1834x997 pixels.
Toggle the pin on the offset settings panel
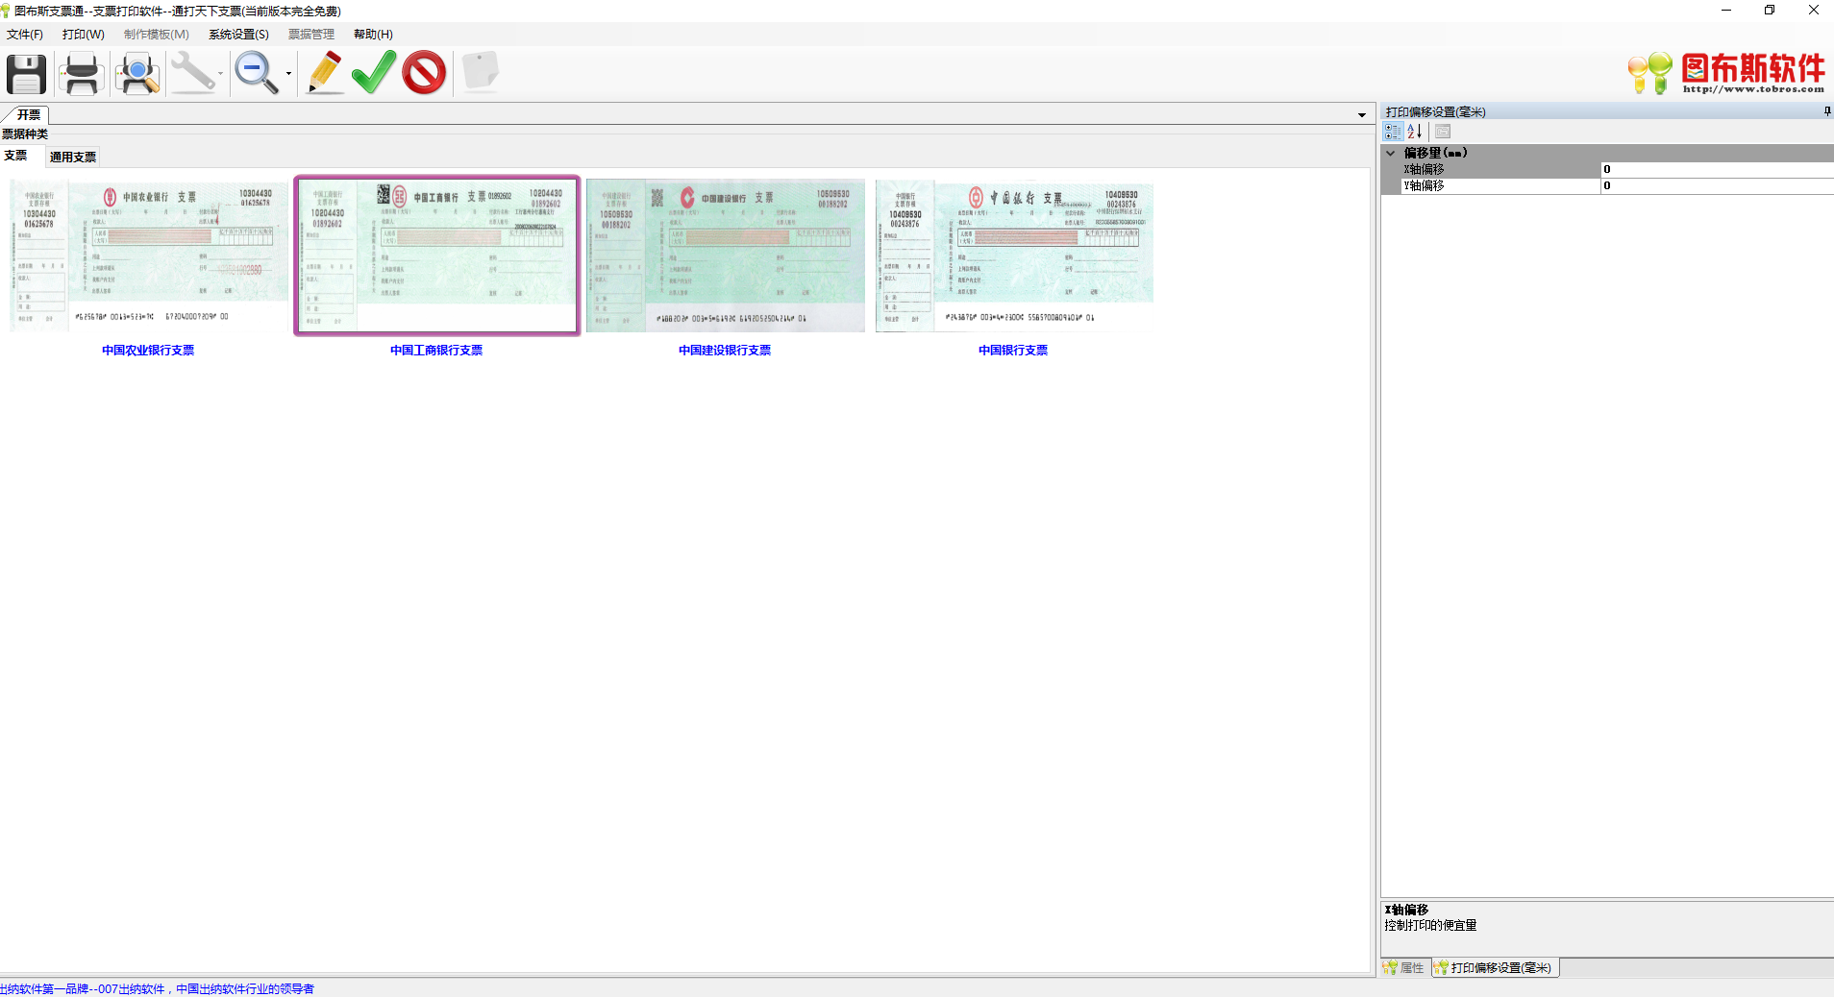point(1827,111)
